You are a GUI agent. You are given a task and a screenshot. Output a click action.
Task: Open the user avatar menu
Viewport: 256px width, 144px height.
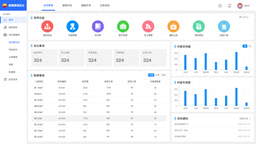240,6
